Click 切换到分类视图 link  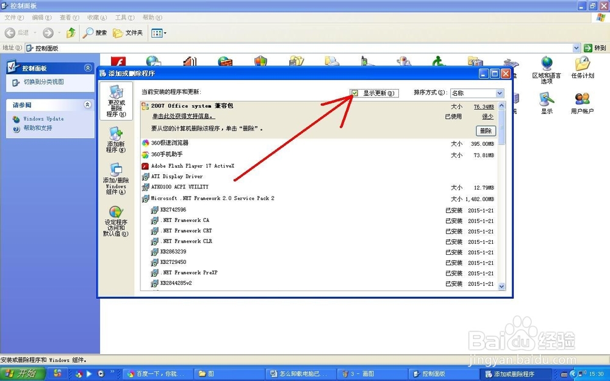tap(43, 82)
